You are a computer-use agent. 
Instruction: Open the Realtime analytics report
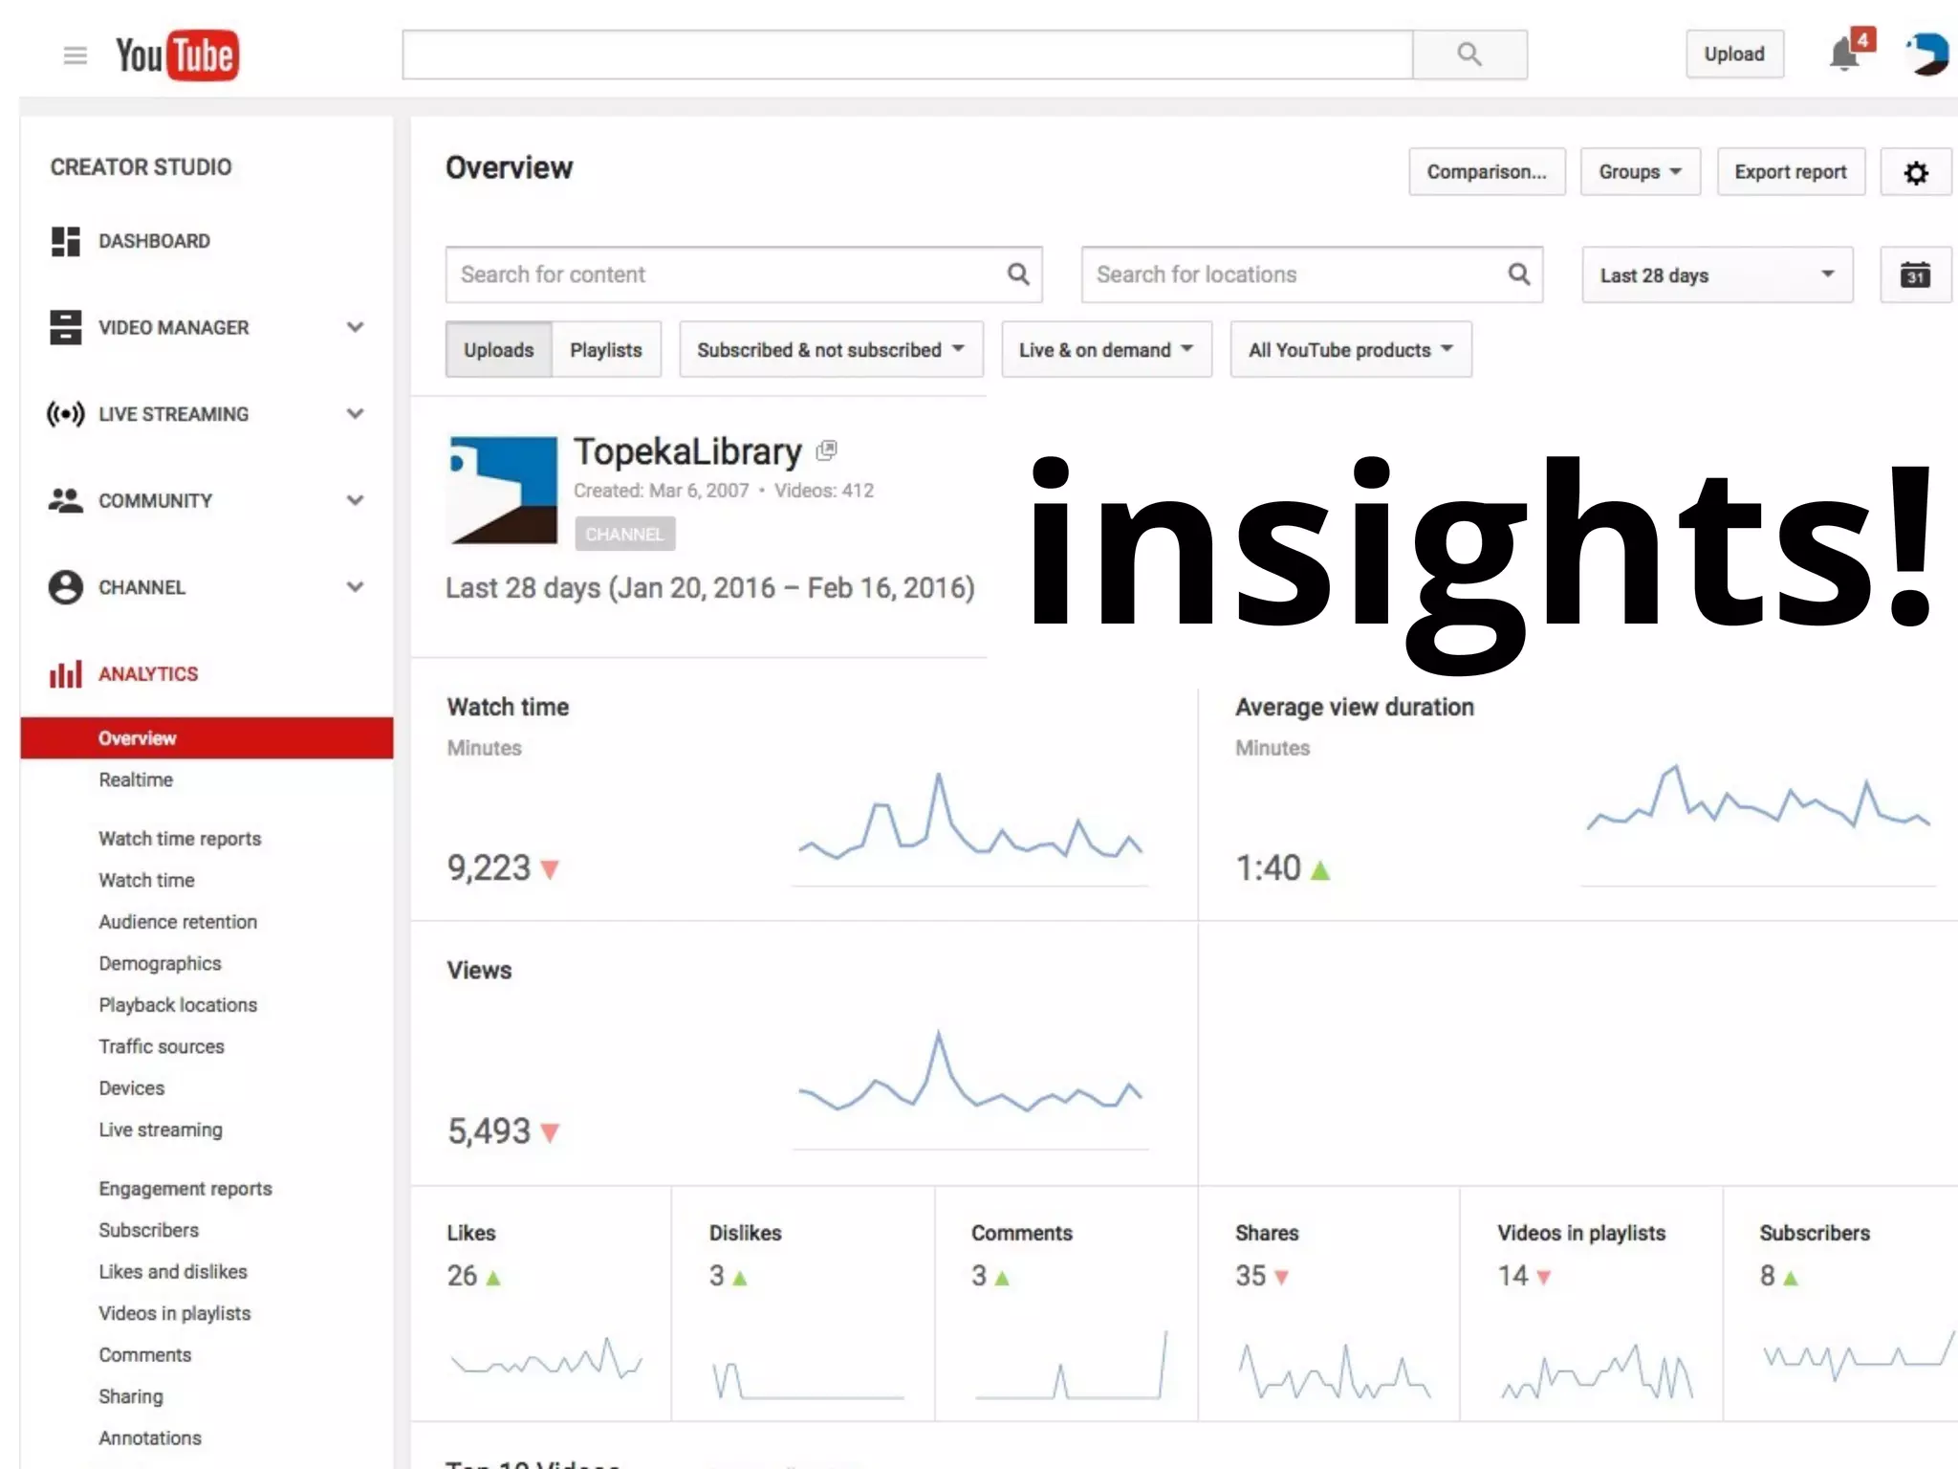(x=136, y=780)
